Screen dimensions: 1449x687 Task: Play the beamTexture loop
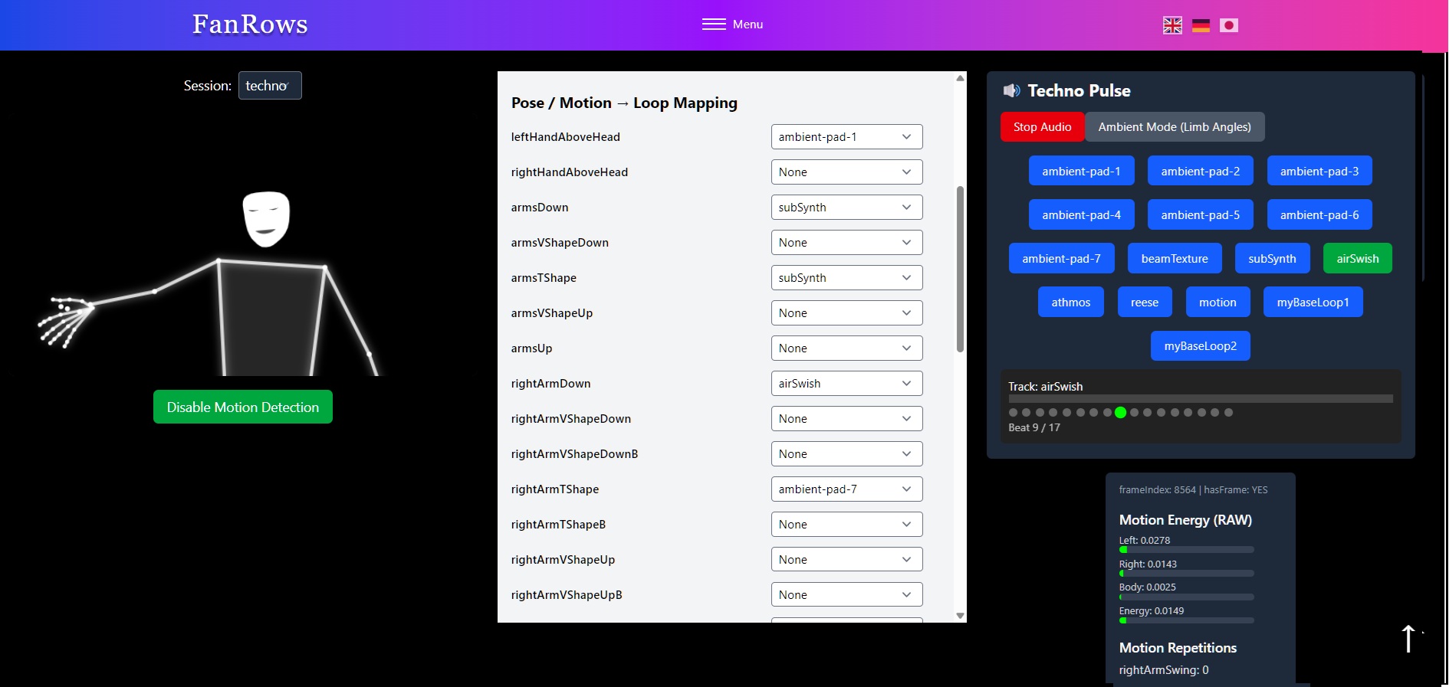tap(1174, 259)
